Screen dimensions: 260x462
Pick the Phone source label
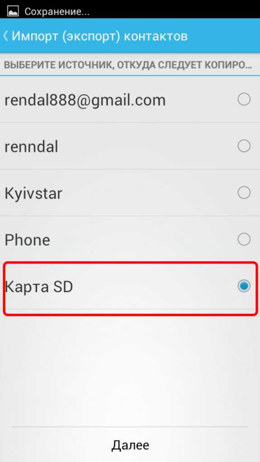(x=27, y=240)
